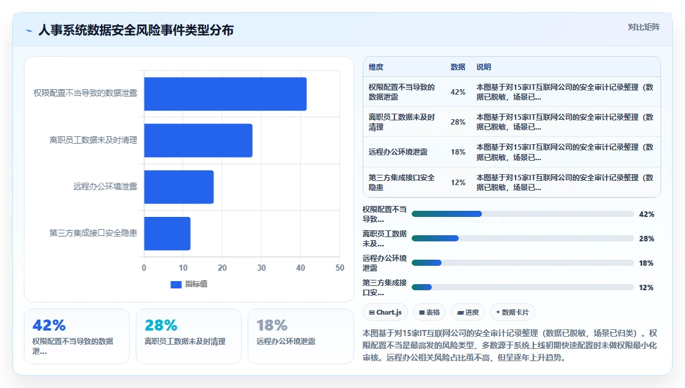The height and width of the screenshot is (388, 685).
Task: Click the 第三方集成接口安全隐患 y-axis label
Action: click(x=93, y=233)
